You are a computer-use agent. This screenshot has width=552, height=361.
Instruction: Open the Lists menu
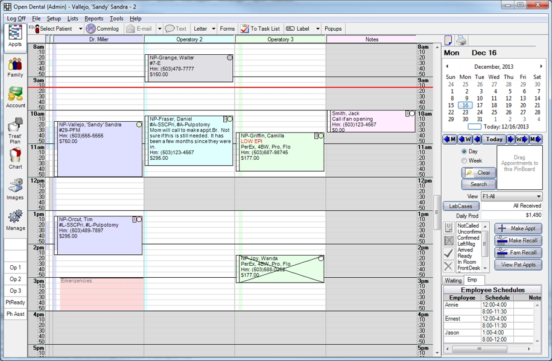[x=72, y=19]
